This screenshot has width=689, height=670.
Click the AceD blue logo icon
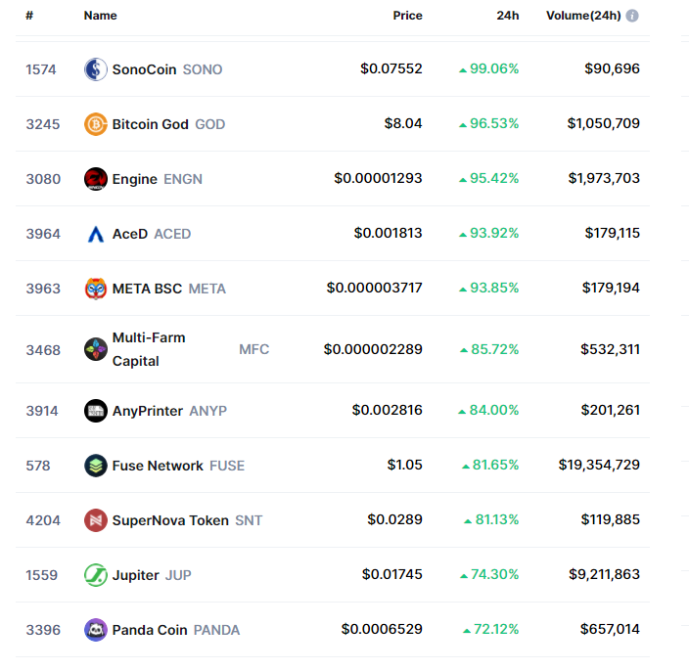[95, 234]
